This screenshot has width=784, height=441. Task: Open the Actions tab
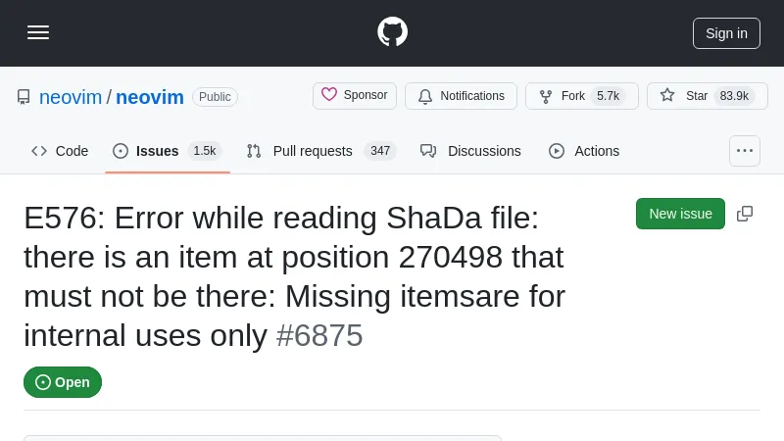click(x=584, y=151)
